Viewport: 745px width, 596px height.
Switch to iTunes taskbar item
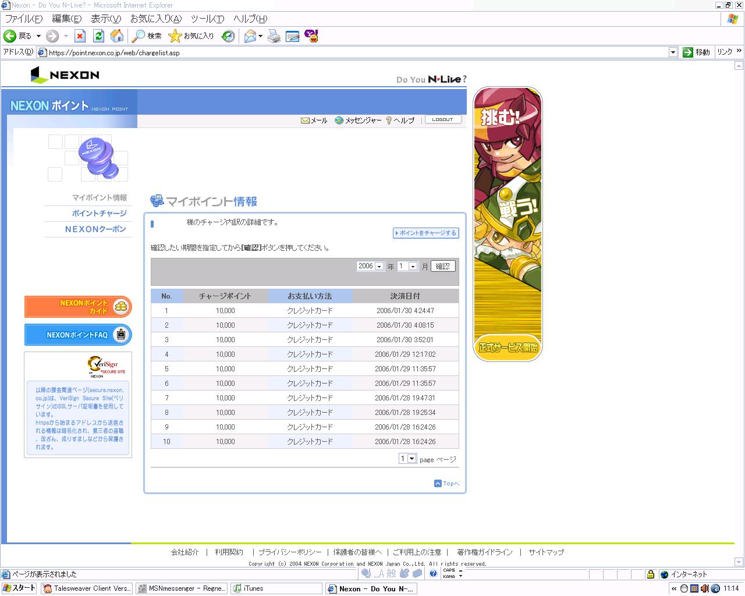tap(276, 588)
